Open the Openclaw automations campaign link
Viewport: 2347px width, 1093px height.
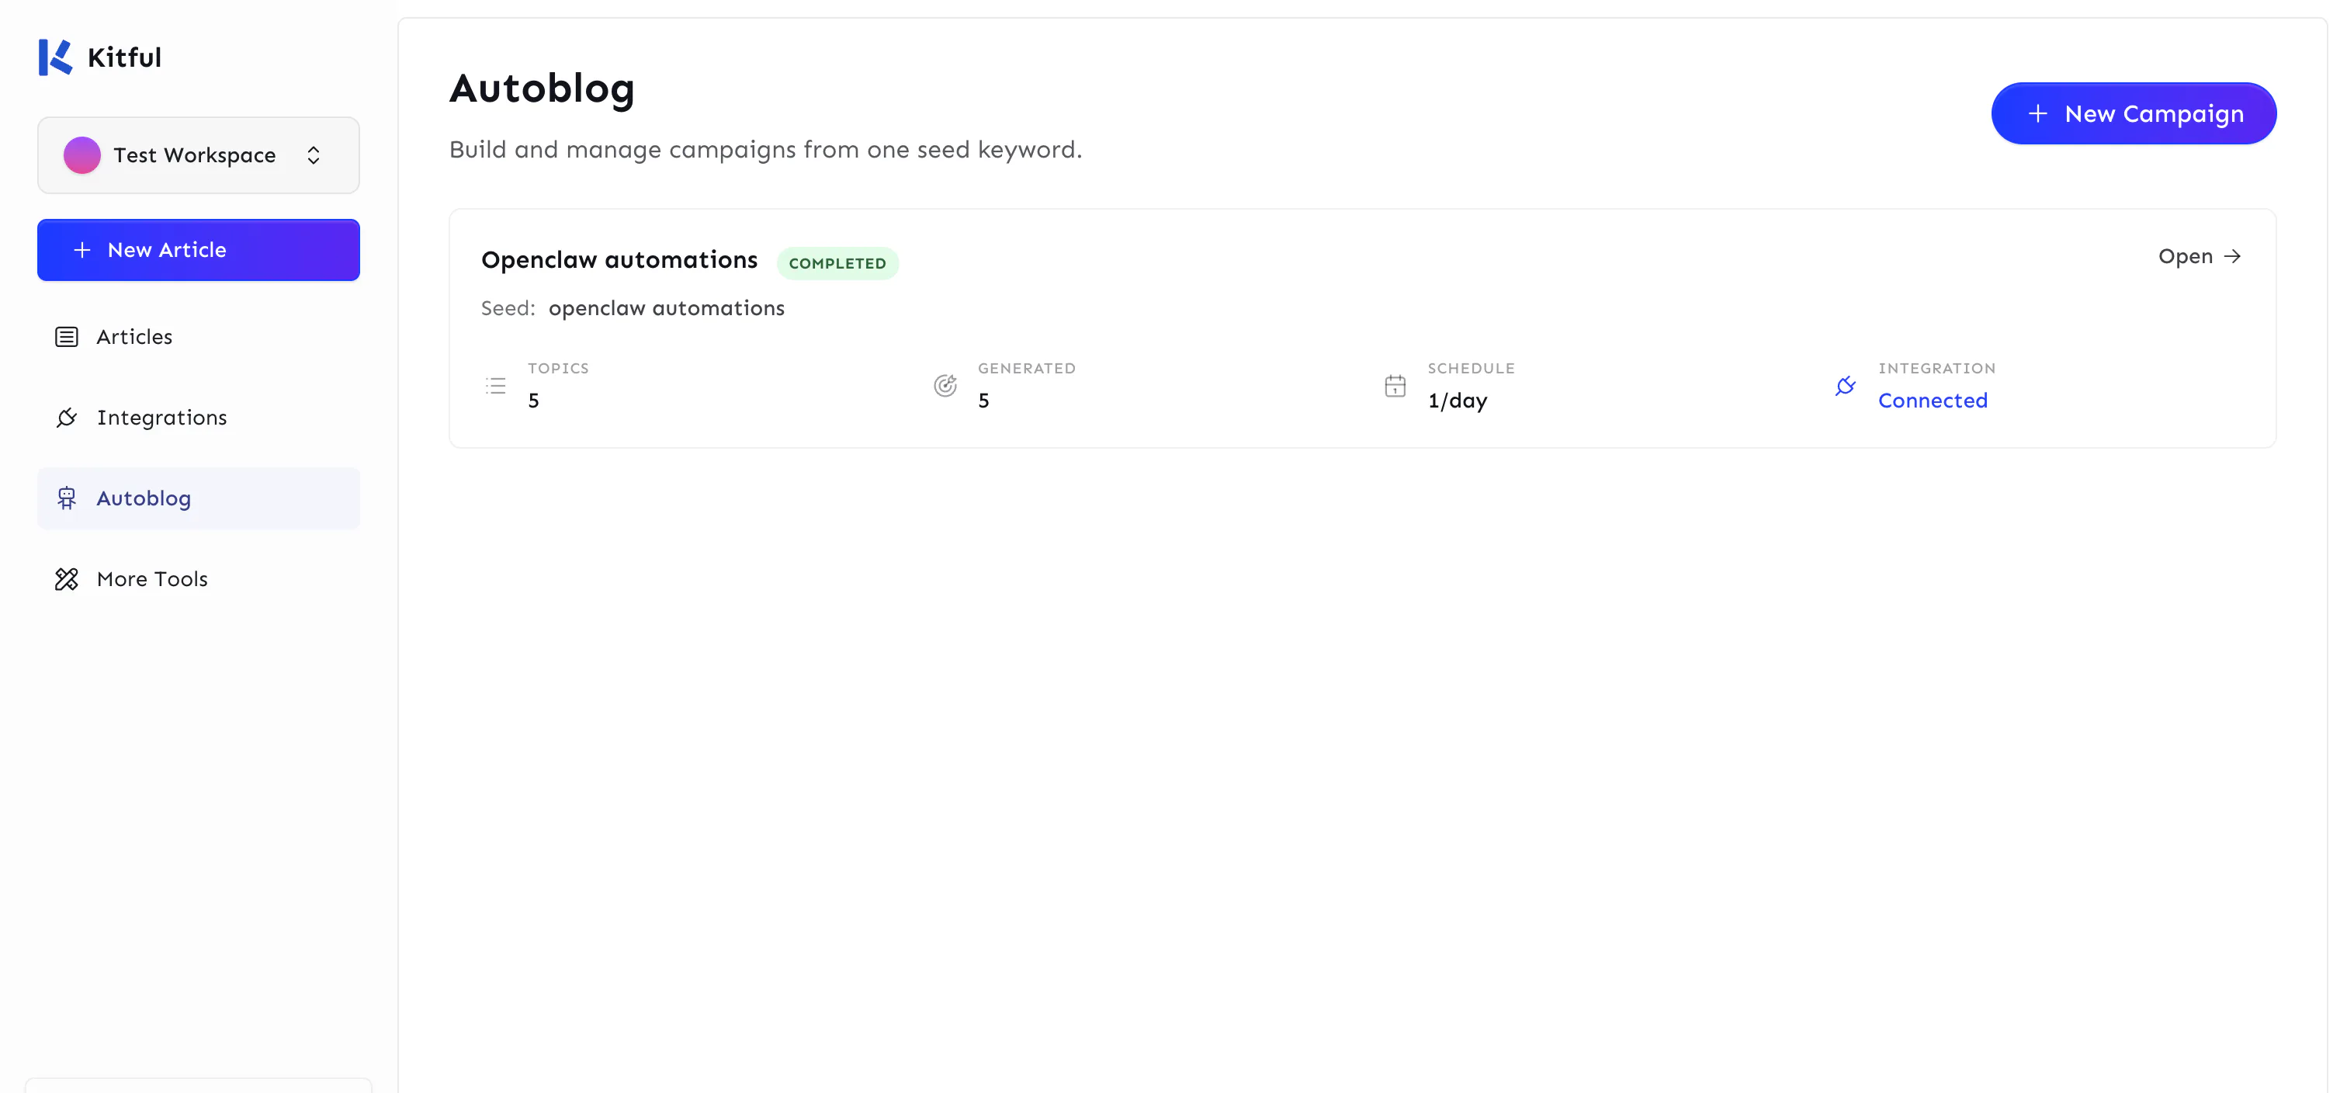(x=2200, y=256)
